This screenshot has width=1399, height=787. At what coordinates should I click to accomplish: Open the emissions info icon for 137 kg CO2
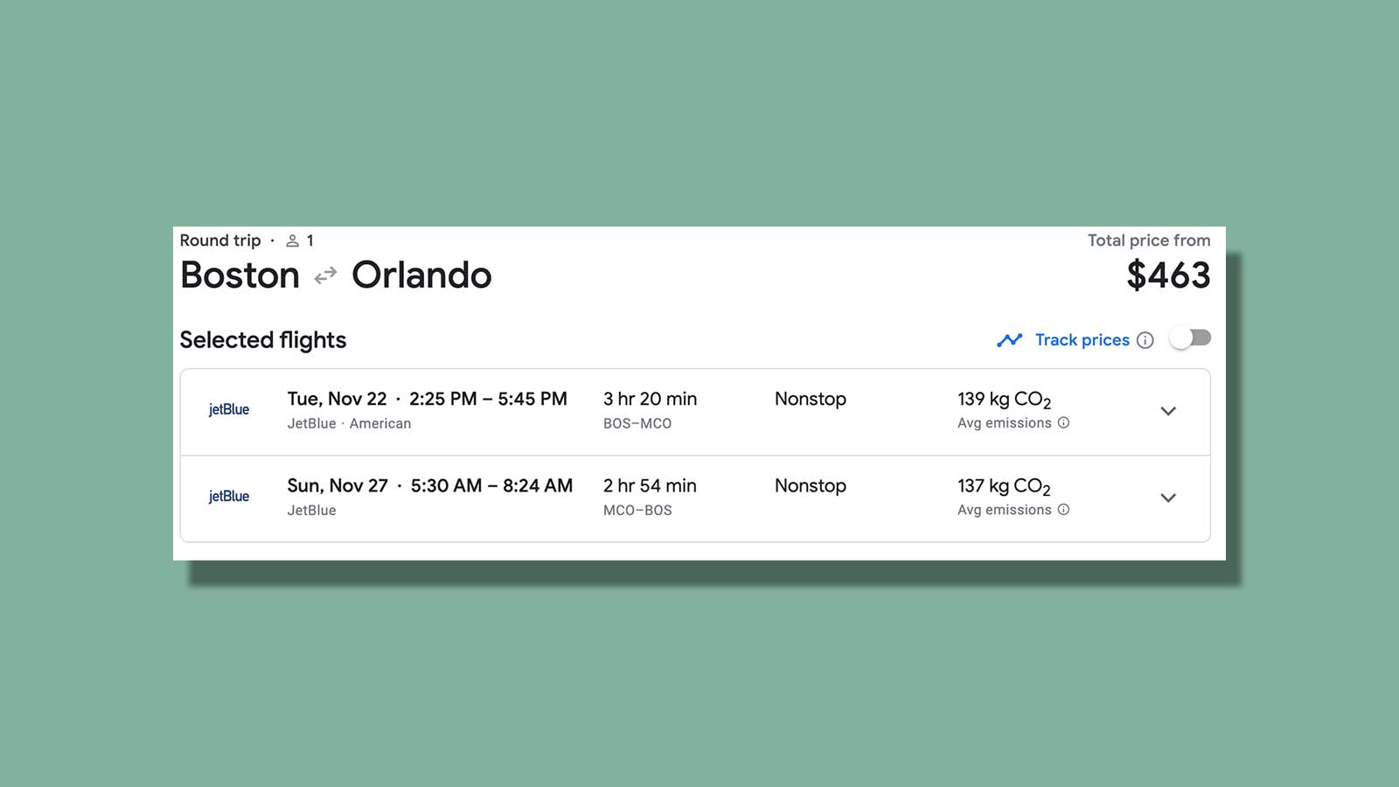click(1063, 510)
